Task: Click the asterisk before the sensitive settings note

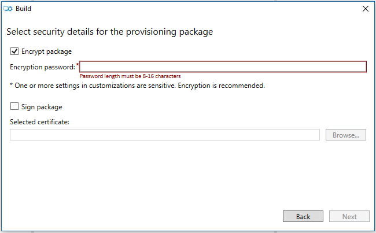Action: click(12, 86)
